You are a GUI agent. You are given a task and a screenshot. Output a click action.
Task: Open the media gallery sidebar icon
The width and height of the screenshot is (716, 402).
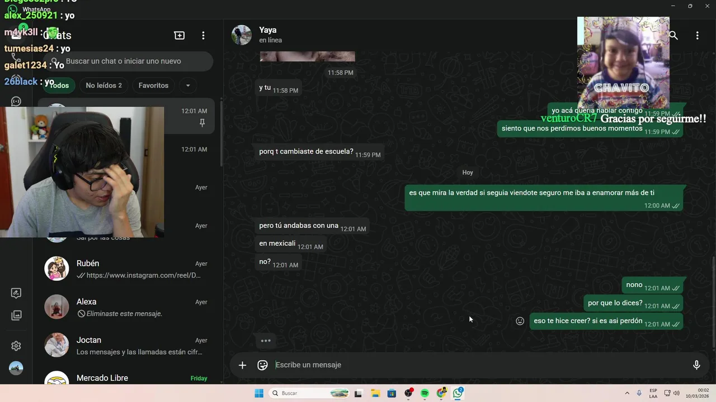[16, 315]
